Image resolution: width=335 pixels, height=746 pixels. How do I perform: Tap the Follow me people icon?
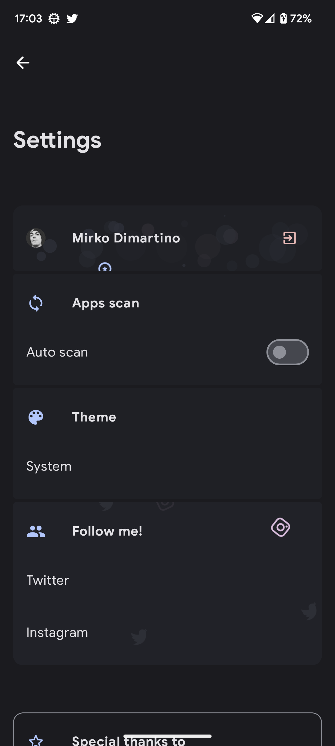click(x=36, y=531)
